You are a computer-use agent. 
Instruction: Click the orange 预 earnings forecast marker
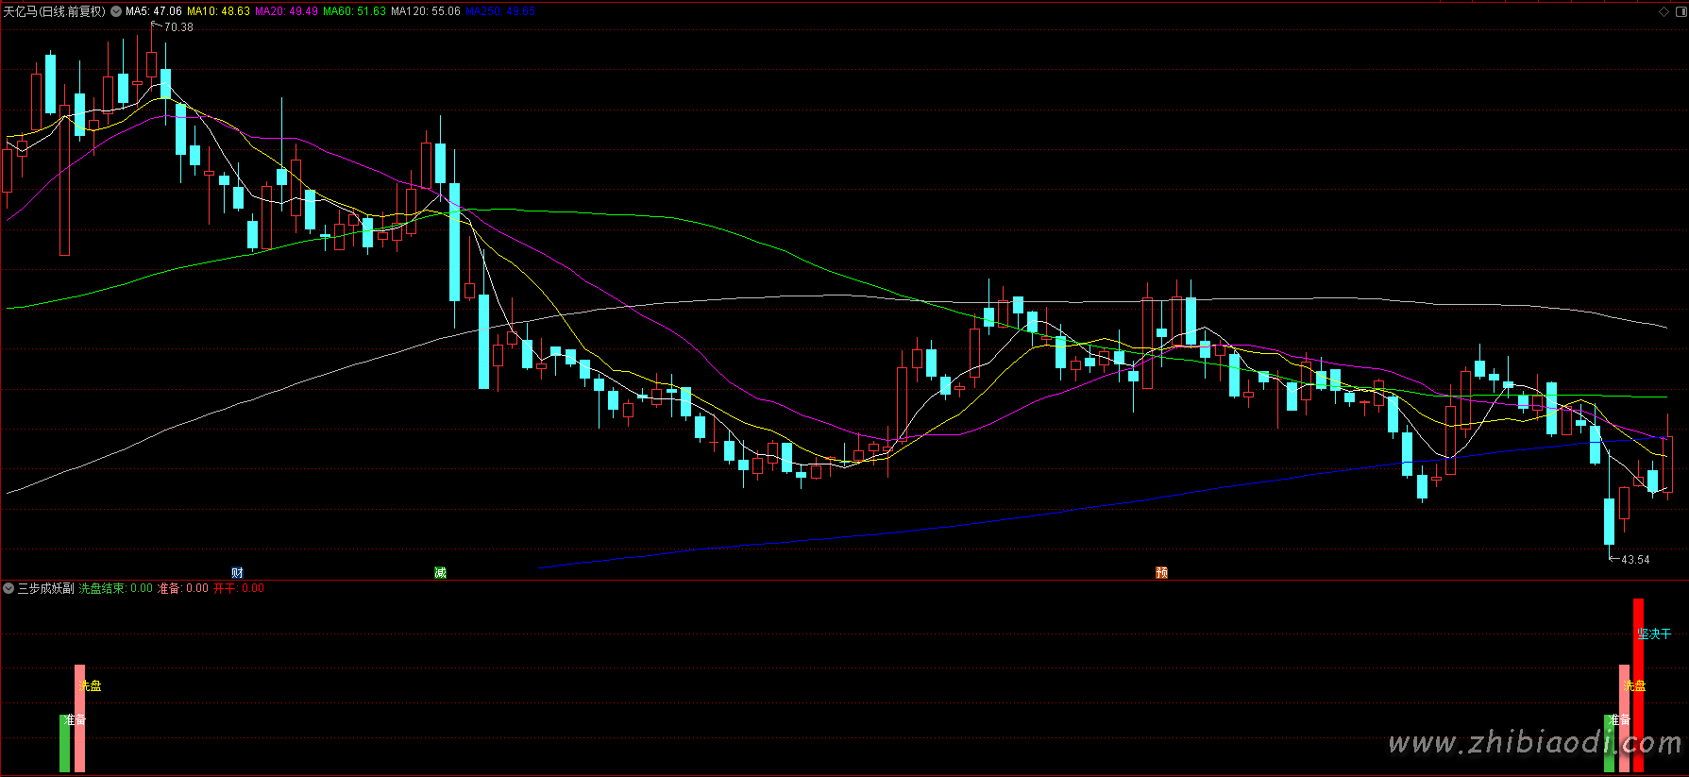point(1161,573)
